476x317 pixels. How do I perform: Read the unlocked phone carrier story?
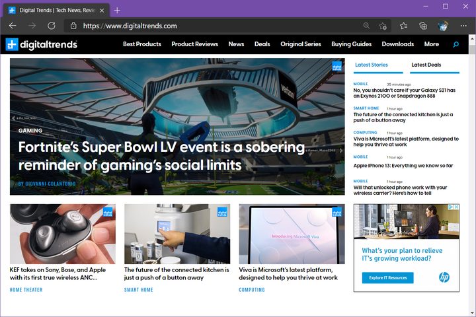pos(400,190)
